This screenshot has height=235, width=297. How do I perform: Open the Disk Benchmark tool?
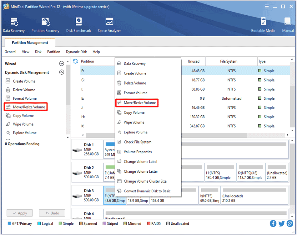(78, 25)
